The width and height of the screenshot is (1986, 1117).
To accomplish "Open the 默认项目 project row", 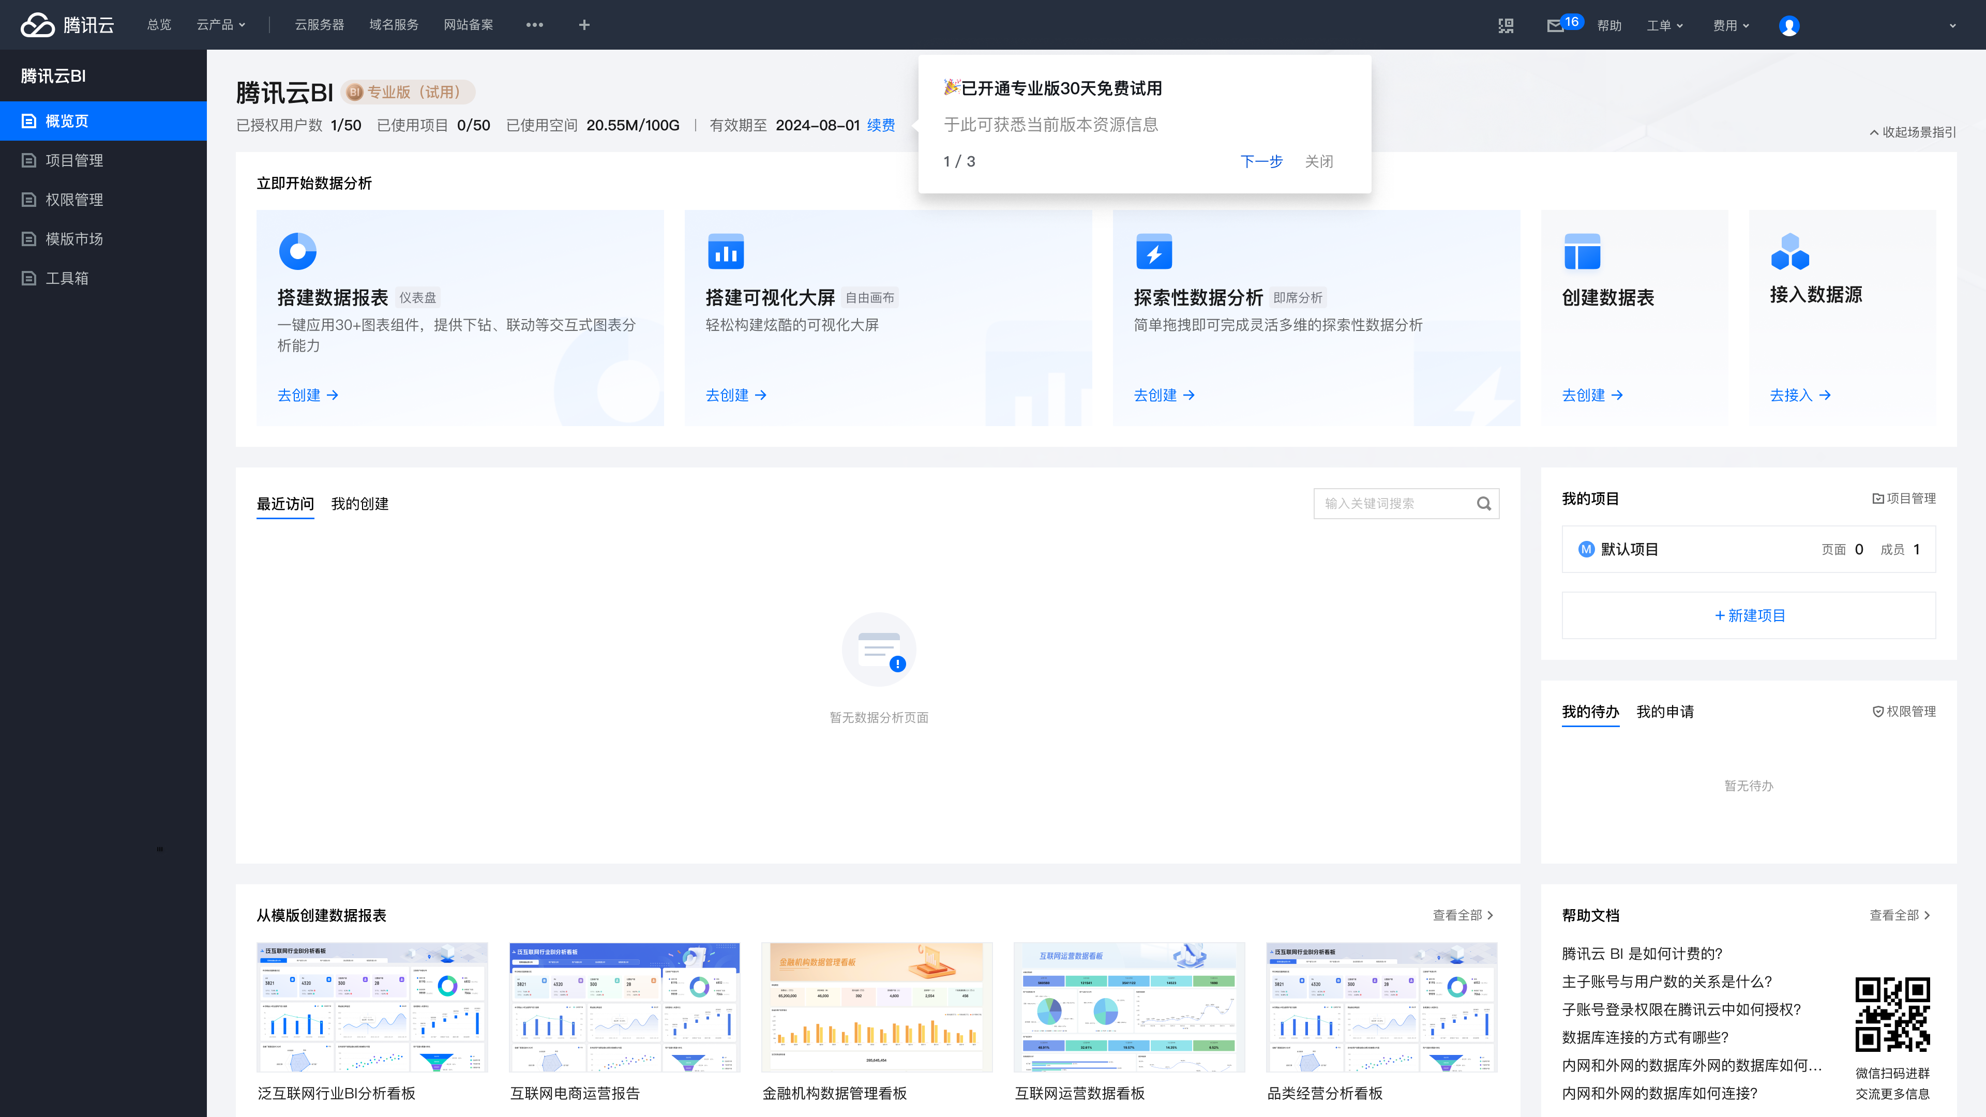I will point(1749,549).
